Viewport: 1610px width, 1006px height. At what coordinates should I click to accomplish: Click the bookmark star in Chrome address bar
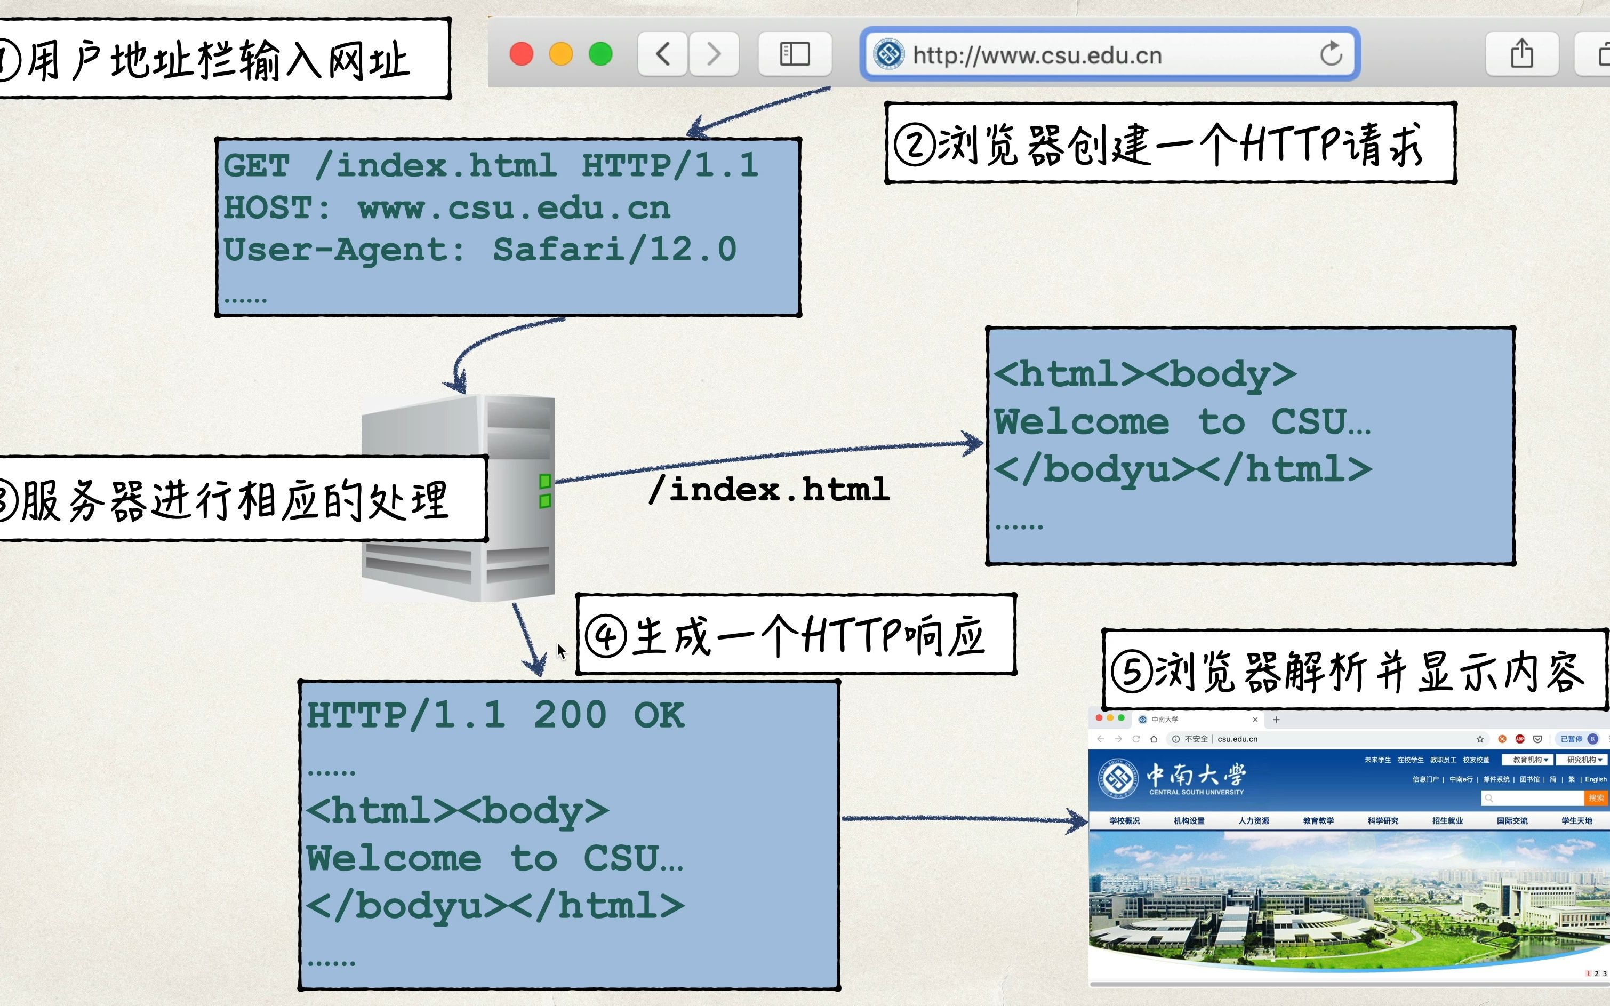(x=1480, y=739)
